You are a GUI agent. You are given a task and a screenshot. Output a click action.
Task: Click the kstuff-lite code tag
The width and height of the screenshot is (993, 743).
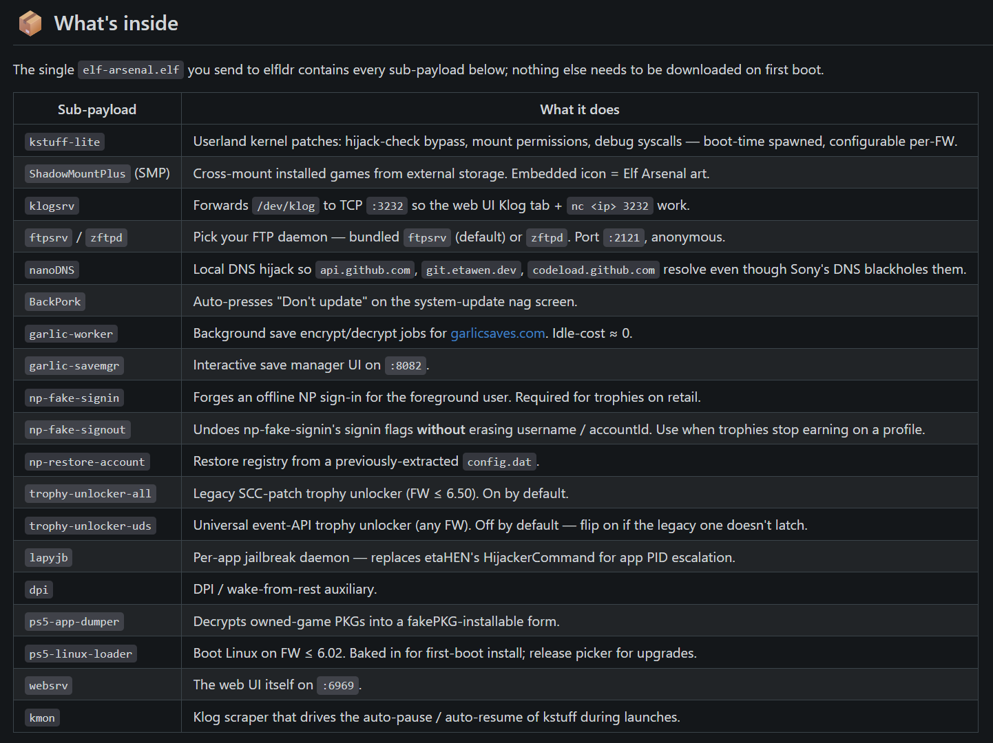(65, 142)
